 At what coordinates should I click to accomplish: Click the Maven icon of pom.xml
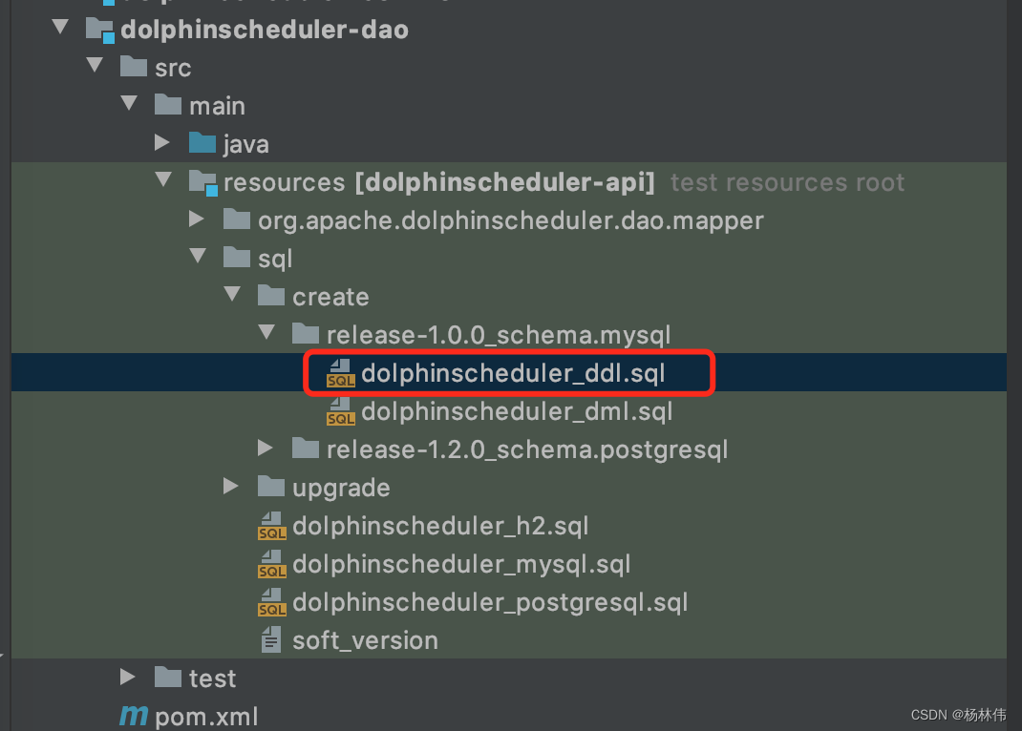[x=134, y=716]
